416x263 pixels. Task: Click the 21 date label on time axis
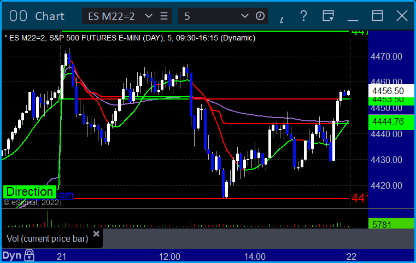pos(62,256)
